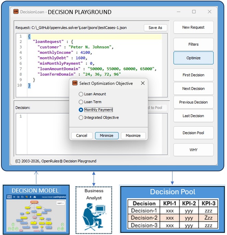Viewport: 227px width, 235px height.
Task: Open the Legend dropdown in Decision Model
Action: (x=60, y=203)
